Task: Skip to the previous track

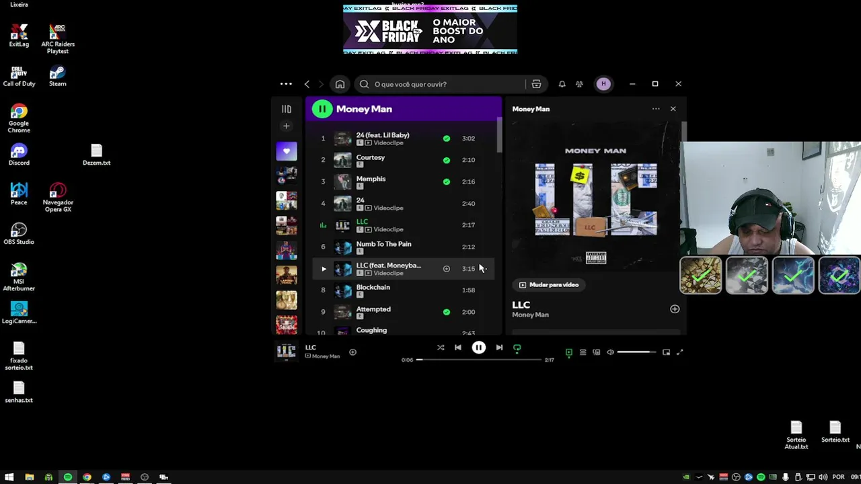Action: 458,348
